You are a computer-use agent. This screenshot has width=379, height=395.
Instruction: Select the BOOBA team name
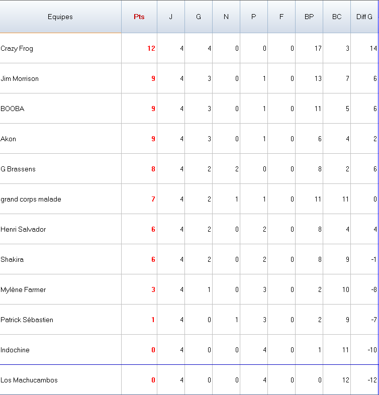coord(13,109)
